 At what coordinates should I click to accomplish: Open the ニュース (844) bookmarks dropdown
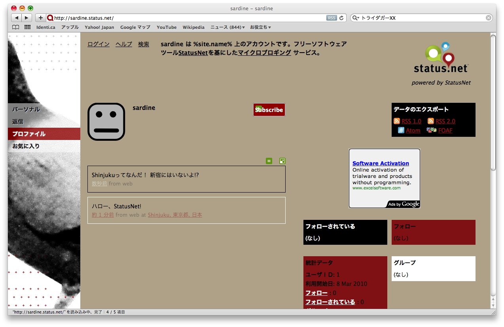[x=227, y=27]
